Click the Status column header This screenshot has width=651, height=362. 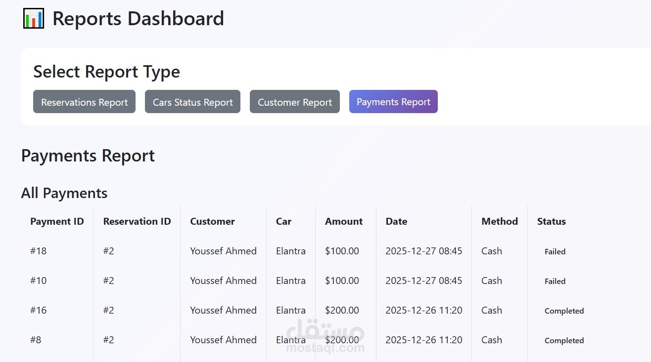point(551,221)
